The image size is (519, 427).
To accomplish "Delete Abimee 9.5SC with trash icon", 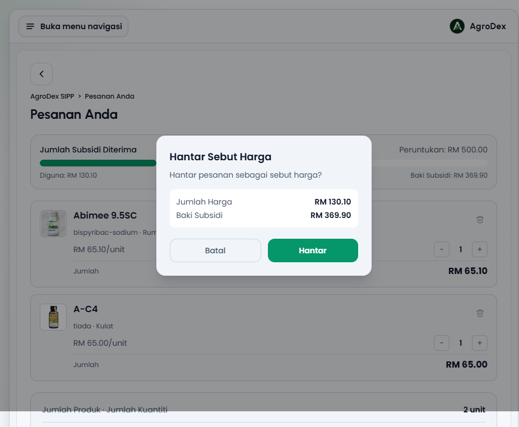I will [x=480, y=220].
